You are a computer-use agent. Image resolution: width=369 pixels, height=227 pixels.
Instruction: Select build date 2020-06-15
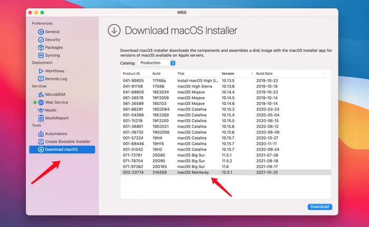point(267,121)
